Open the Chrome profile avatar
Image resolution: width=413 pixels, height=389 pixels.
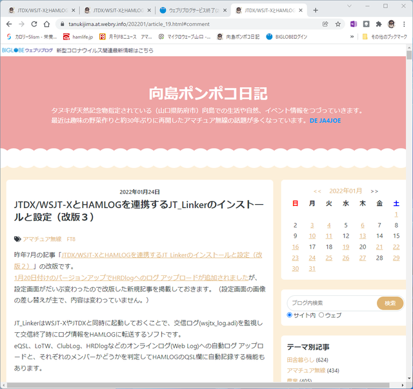392,24
